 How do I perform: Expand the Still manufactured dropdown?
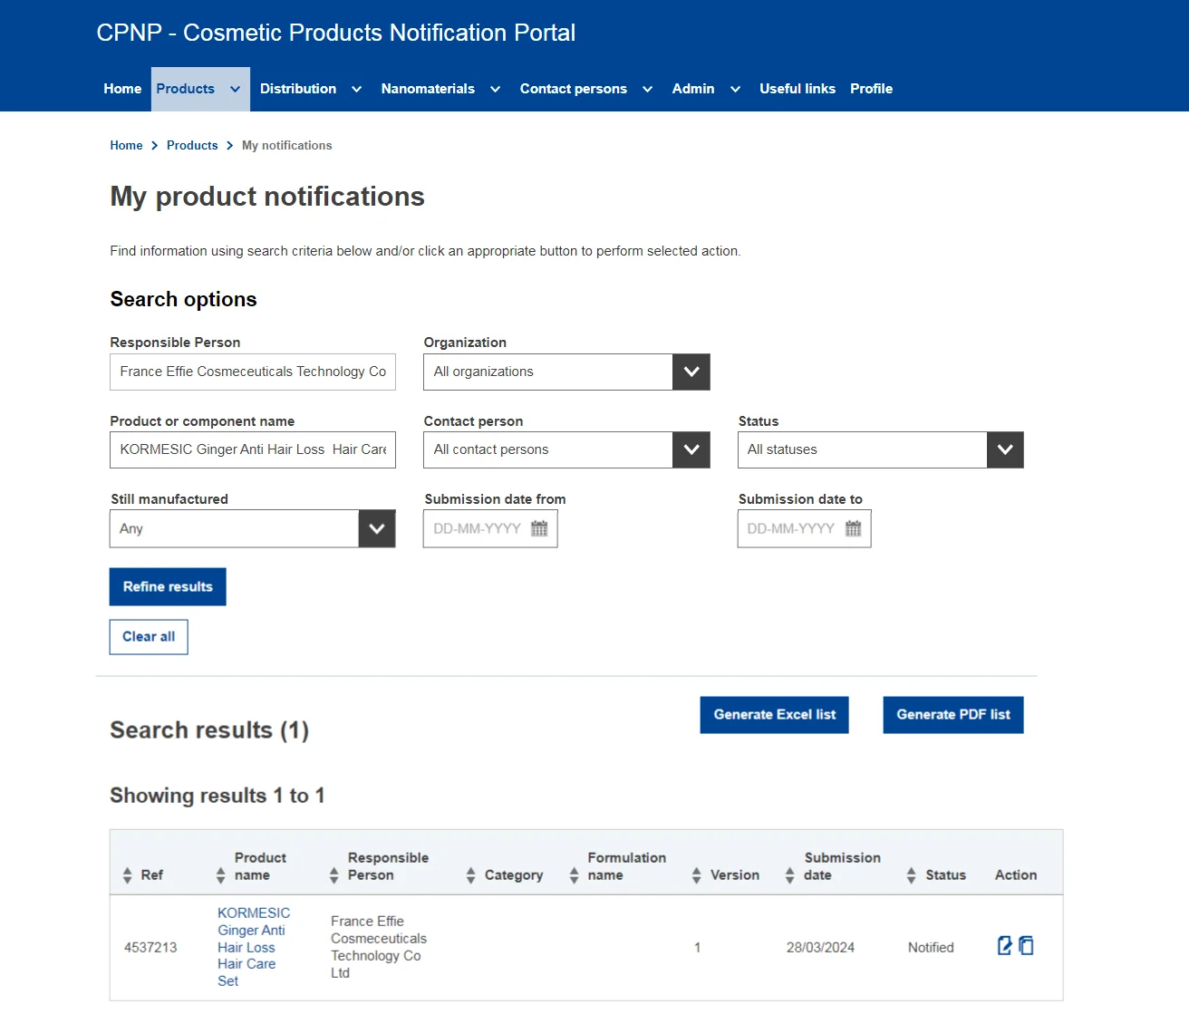coord(377,529)
